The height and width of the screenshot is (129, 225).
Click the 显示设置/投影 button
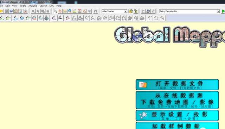(177, 116)
